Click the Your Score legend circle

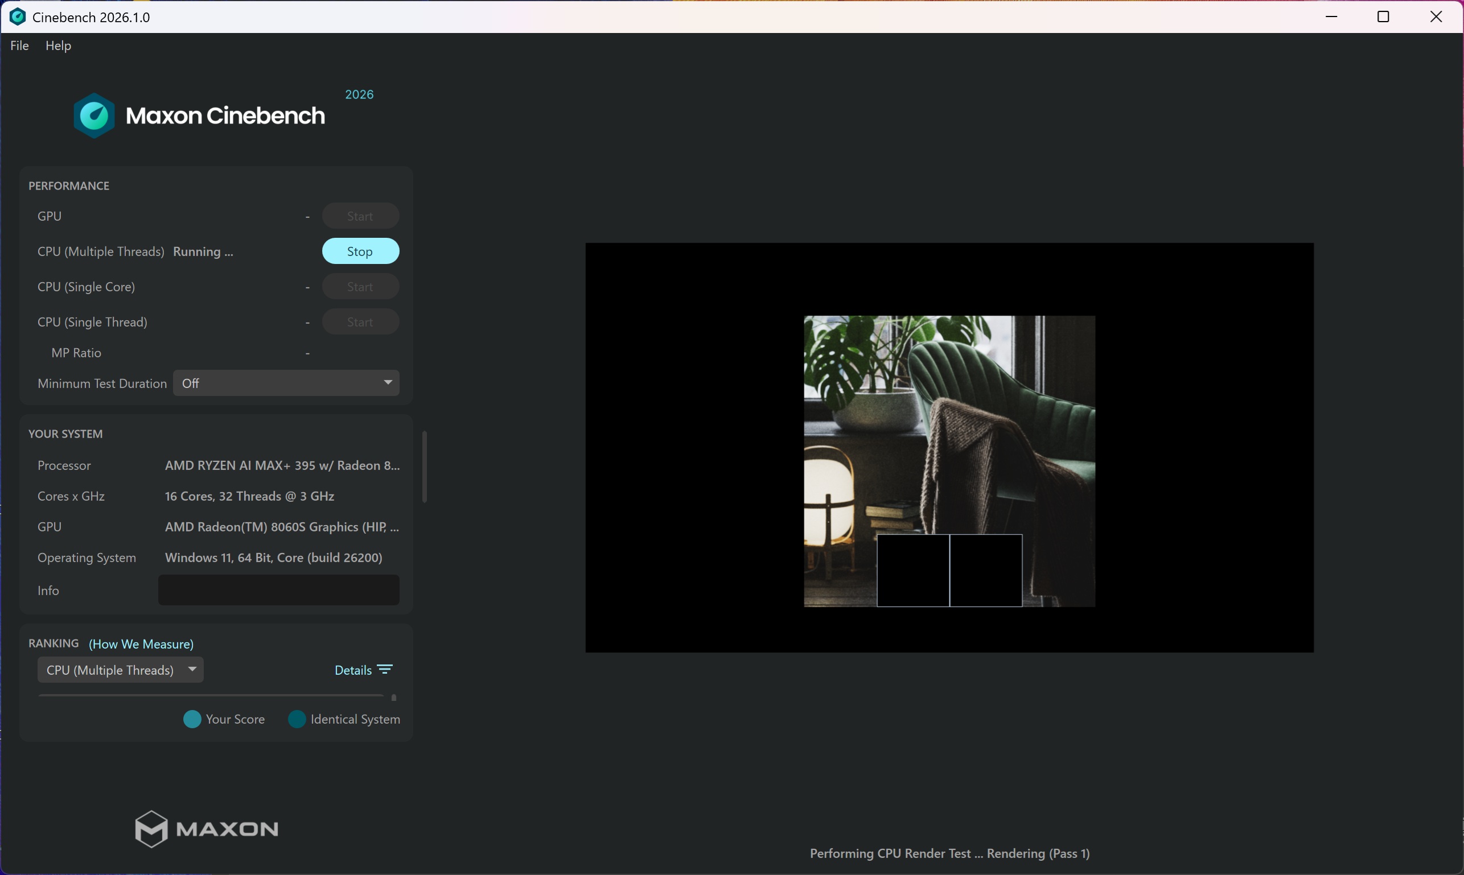[x=192, y=719]
